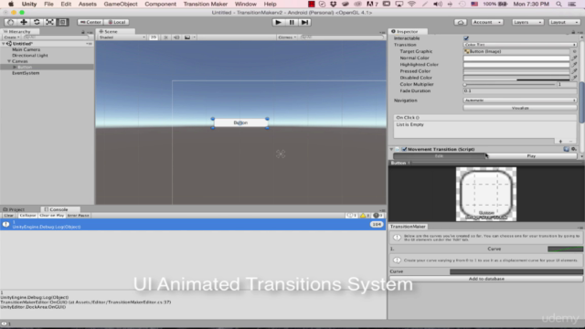Toggle Error Pause in Console
The image size is (585, 329).
pos(79,216)
